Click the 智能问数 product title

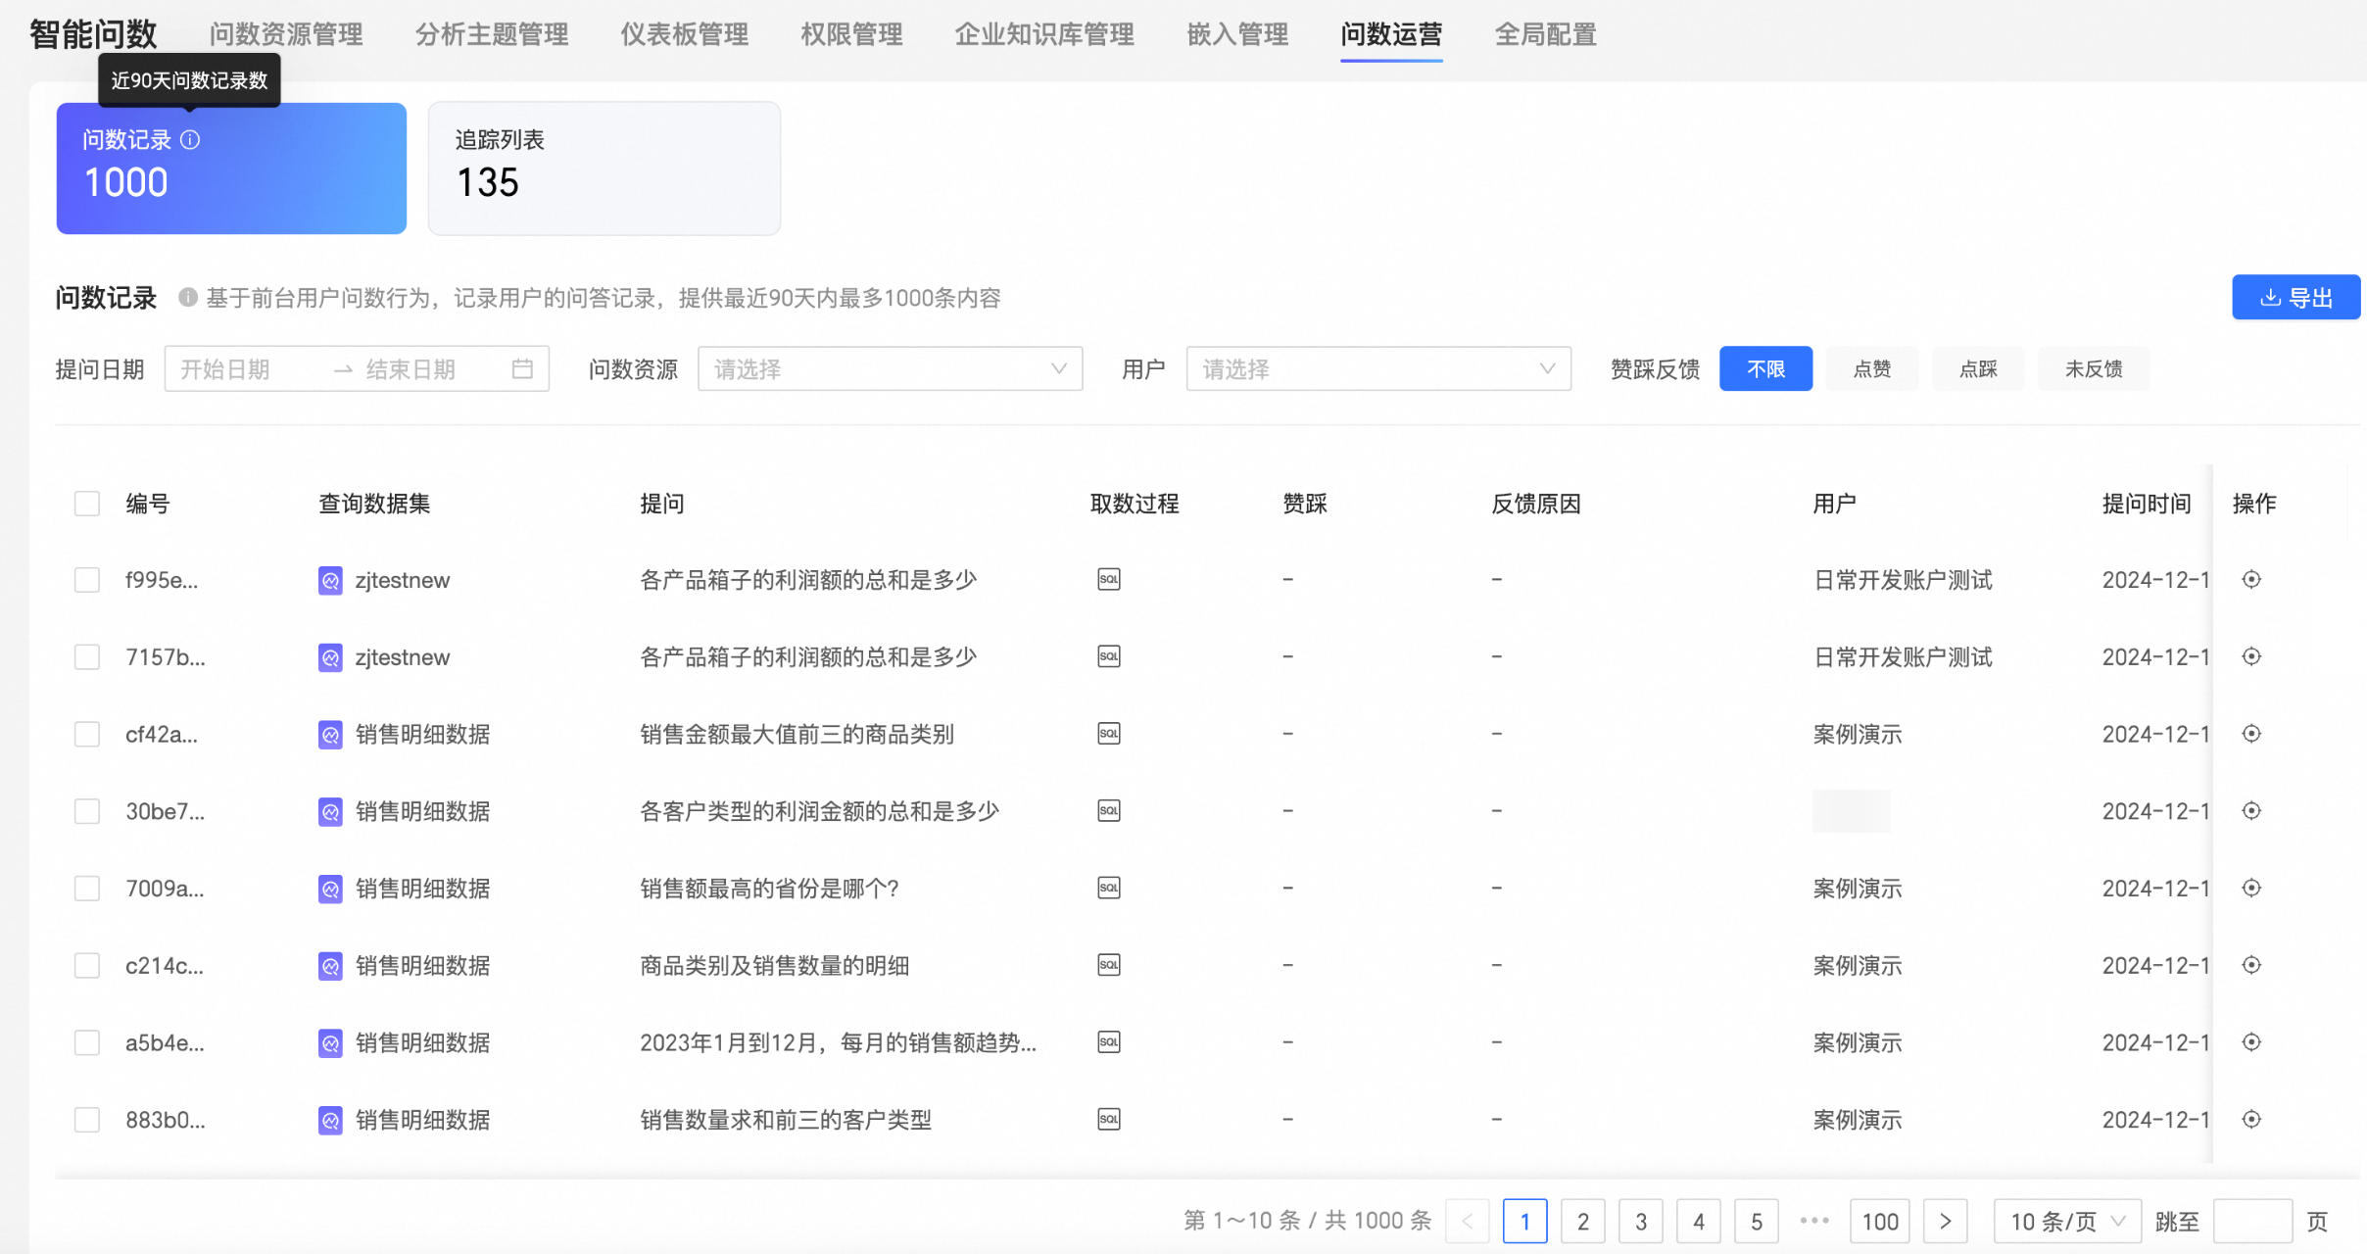(93, 35)
